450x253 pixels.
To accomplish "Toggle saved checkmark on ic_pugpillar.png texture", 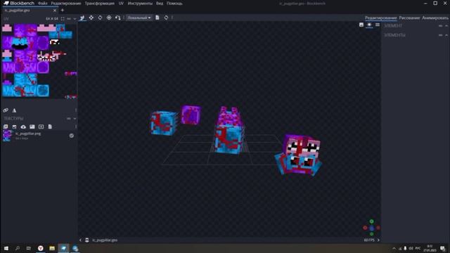I will (72, 136).
